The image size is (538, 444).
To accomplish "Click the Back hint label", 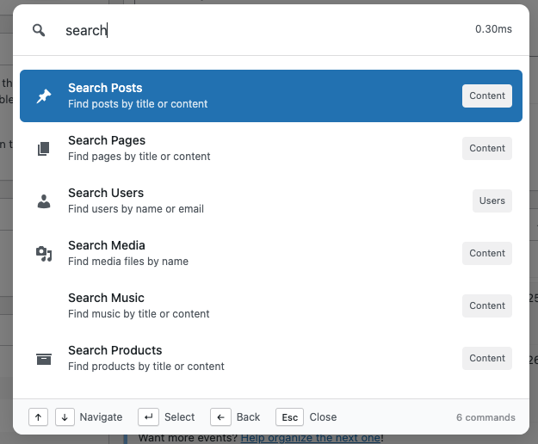I will coord(248,417).
